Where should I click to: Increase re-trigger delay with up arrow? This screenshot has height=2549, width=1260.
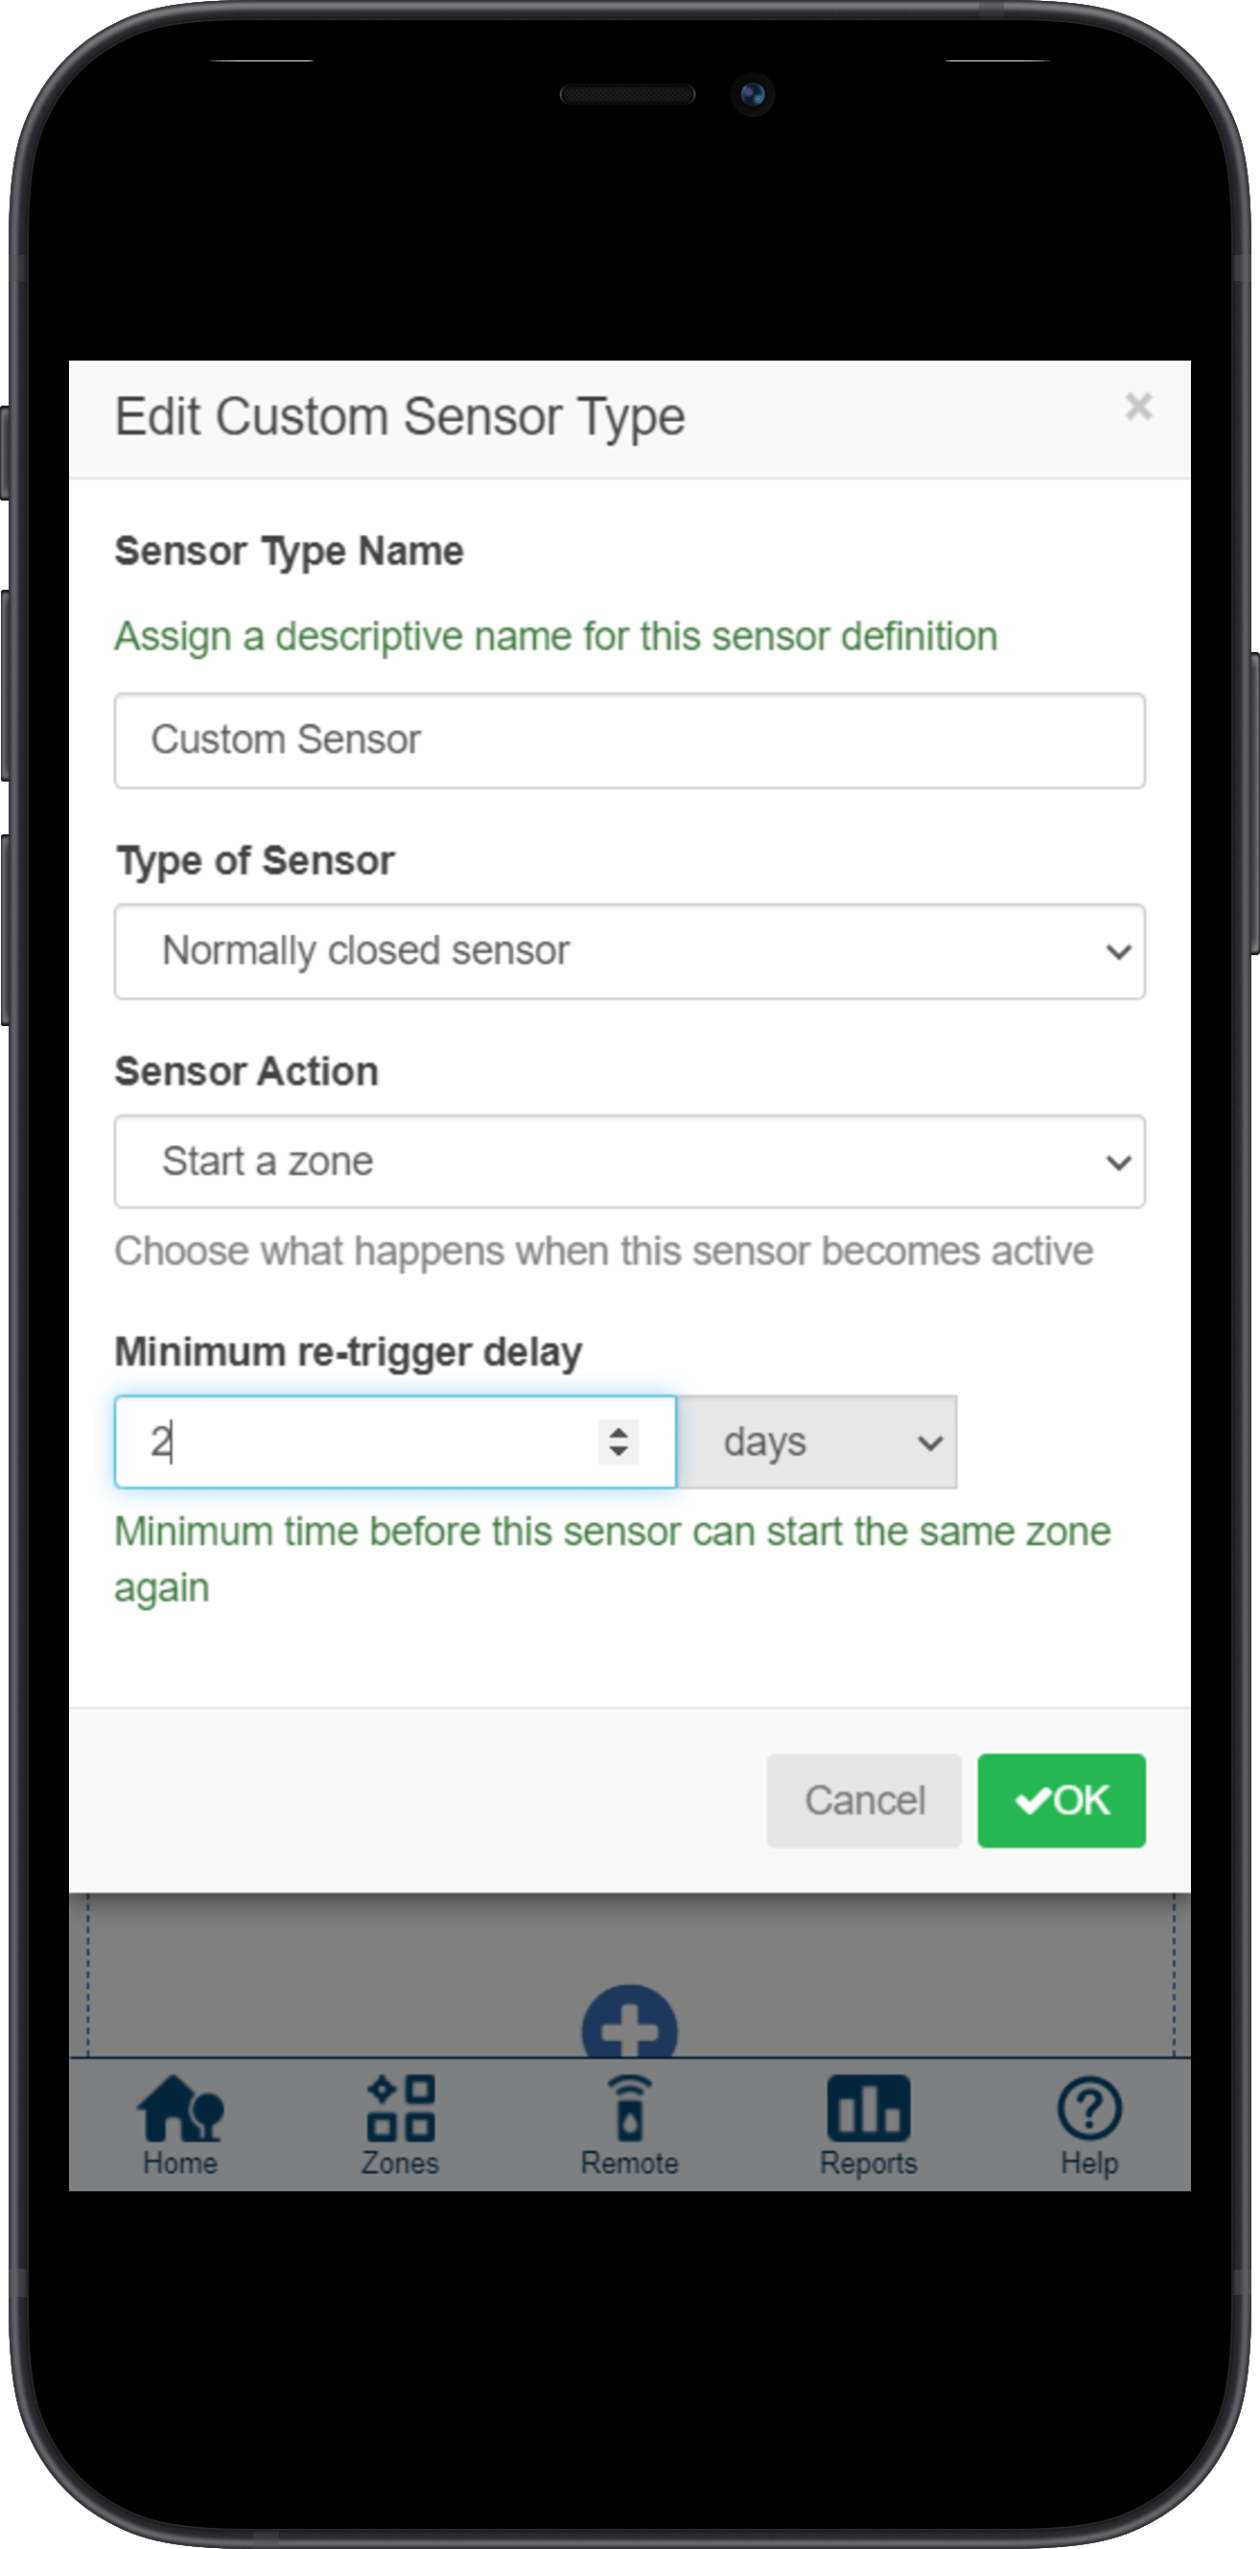[x=618, y=1431]
